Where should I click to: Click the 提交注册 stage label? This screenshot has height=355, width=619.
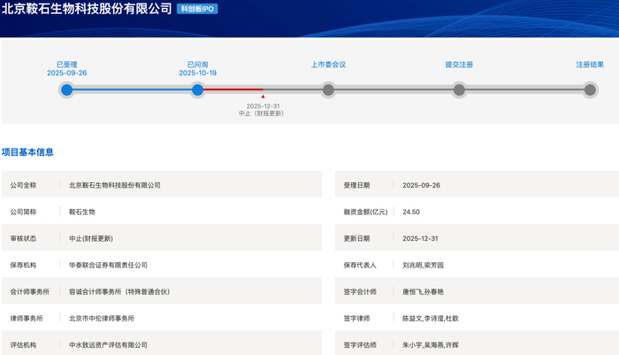click(459, 65)
